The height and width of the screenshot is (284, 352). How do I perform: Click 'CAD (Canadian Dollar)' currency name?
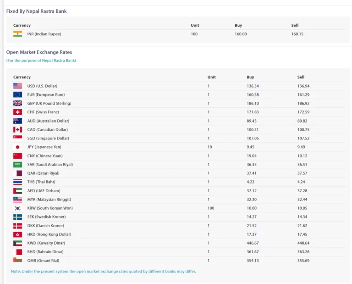tap(47, 130)
